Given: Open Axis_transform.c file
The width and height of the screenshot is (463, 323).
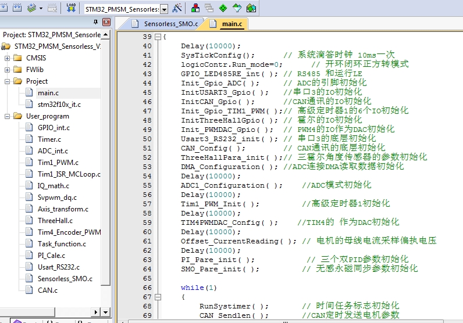Looking at the screenshot, I should point(63,209).
